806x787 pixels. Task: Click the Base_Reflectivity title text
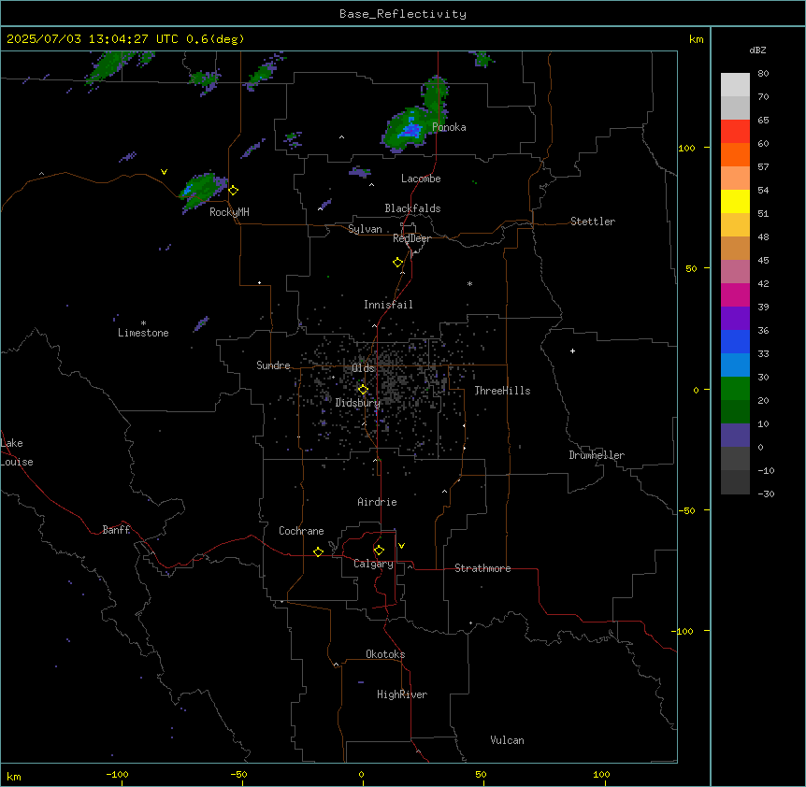pos(403,14)
